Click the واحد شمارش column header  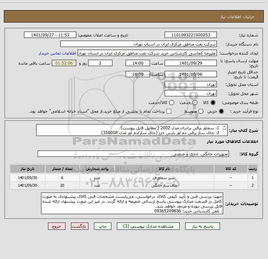(x=97, y=169)
